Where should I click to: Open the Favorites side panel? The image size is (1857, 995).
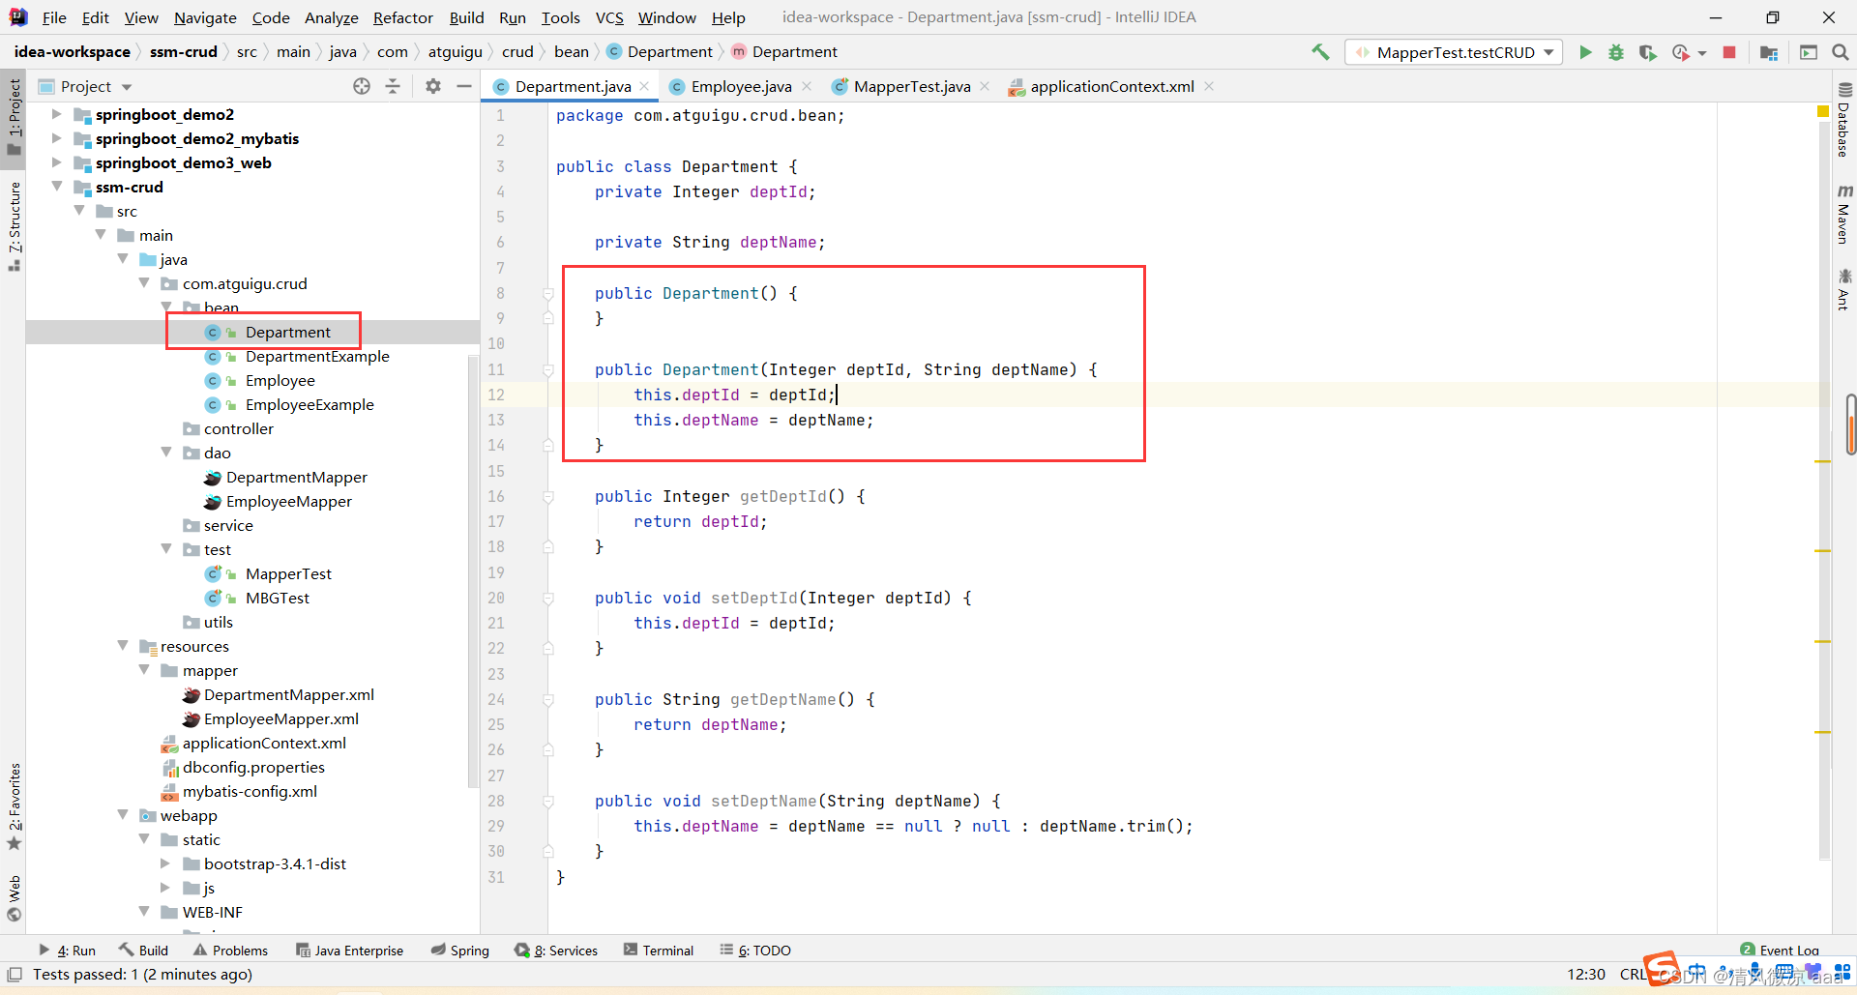[x=14, y=806]
